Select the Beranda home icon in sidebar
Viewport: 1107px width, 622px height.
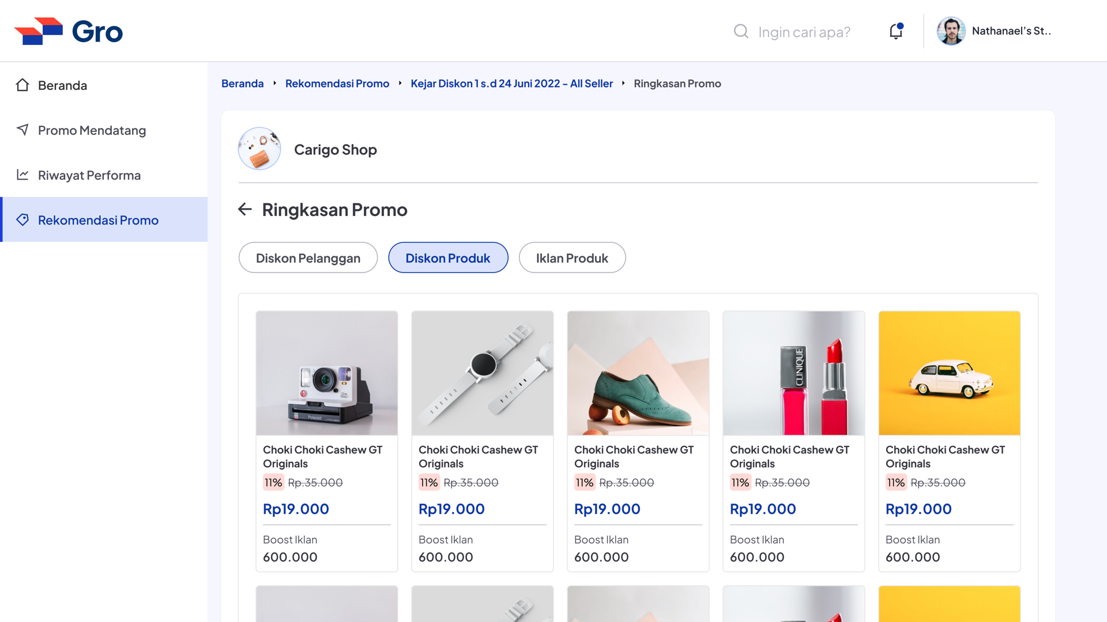tap(22, 85)
